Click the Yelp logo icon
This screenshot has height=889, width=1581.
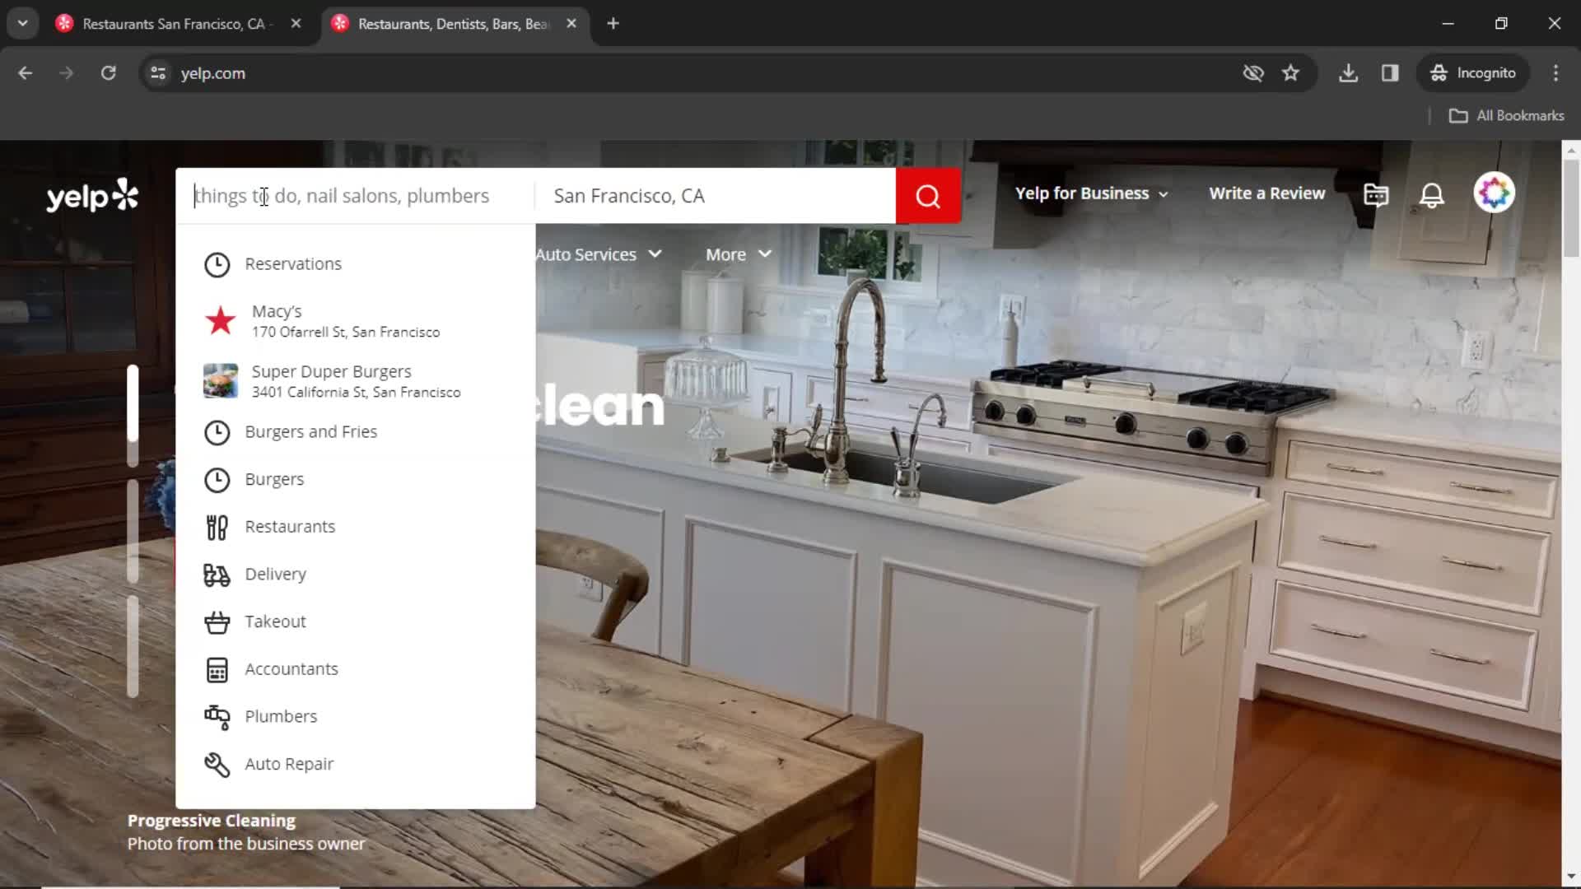pyautogui.click(x=93, y=193)
